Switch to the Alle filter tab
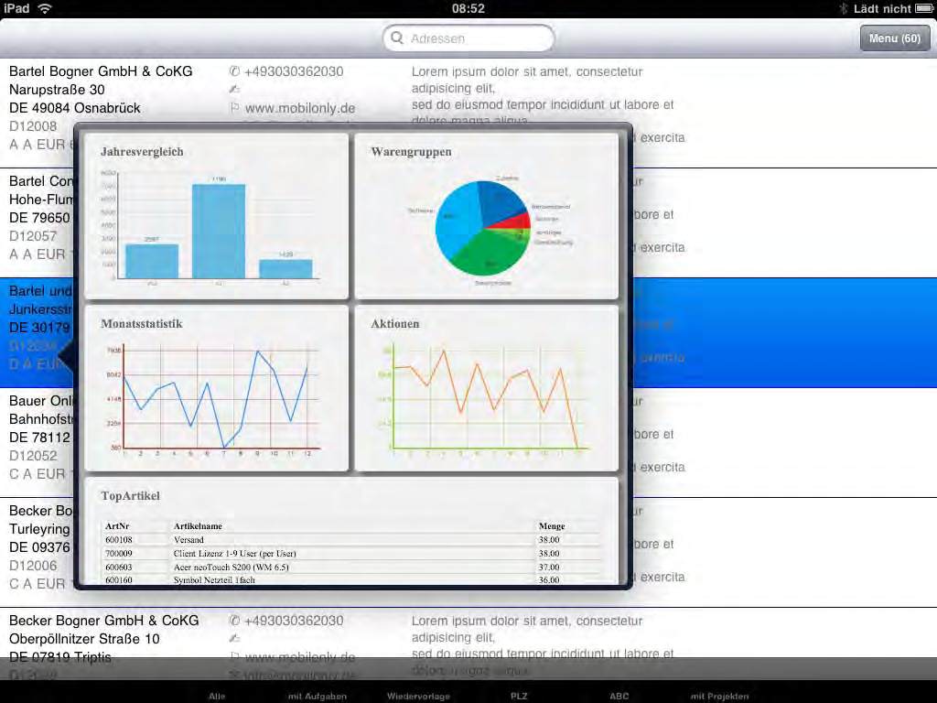This screenshot has height=703, width=937. coord(217,697)
